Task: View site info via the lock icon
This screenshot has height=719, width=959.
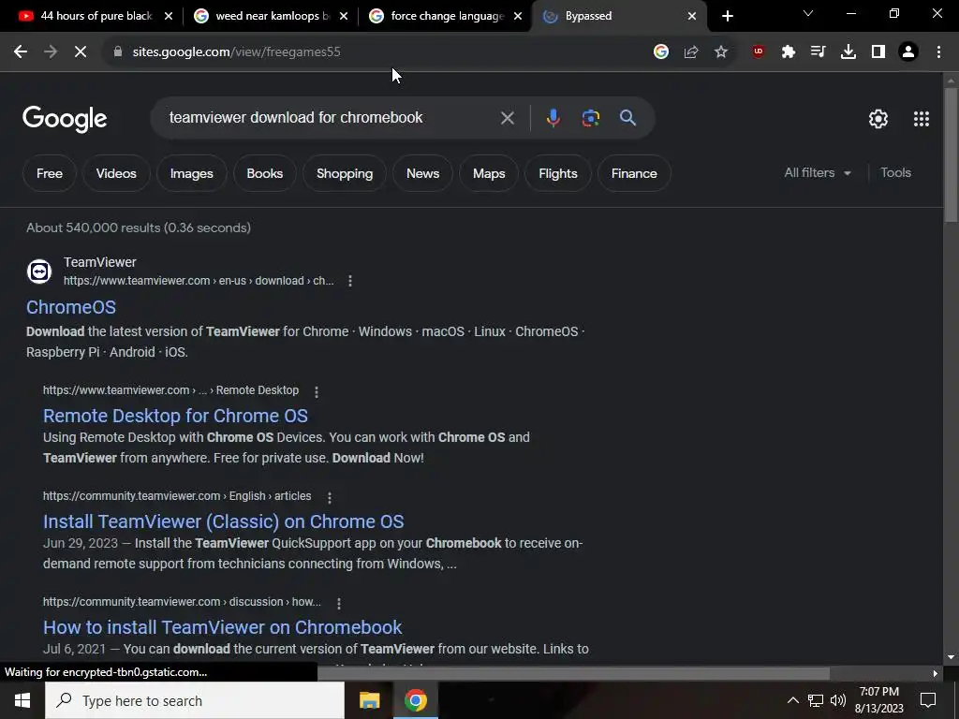Action: pos(117,52)
